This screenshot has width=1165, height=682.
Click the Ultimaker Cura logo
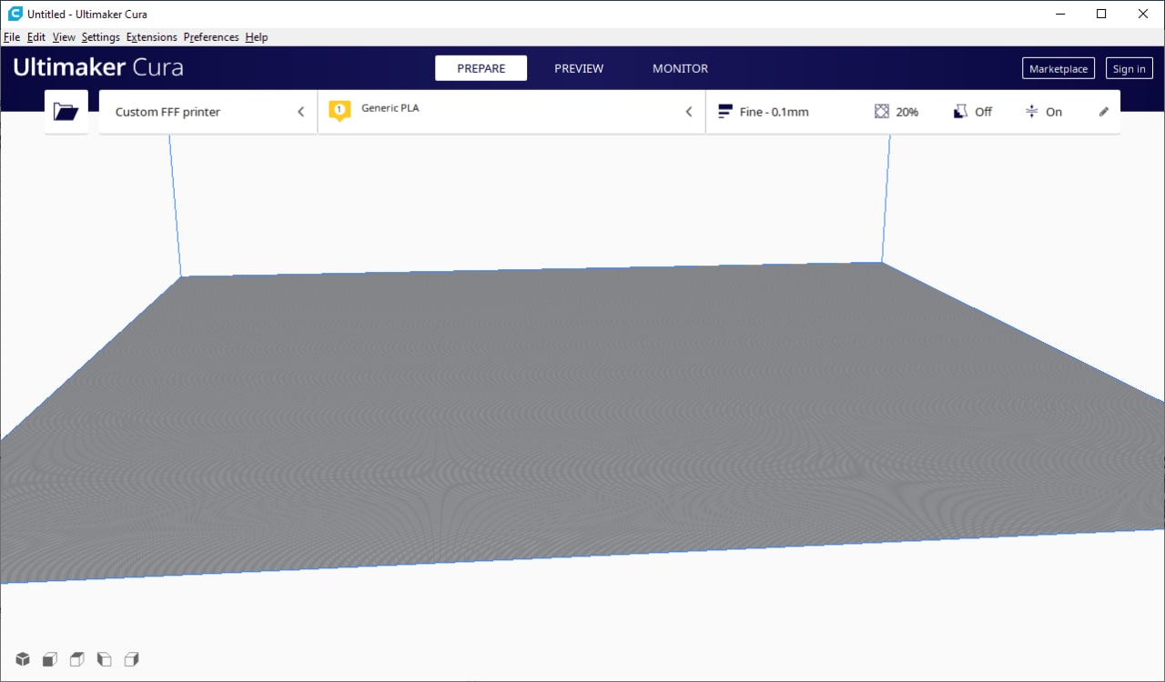(98, 67)
